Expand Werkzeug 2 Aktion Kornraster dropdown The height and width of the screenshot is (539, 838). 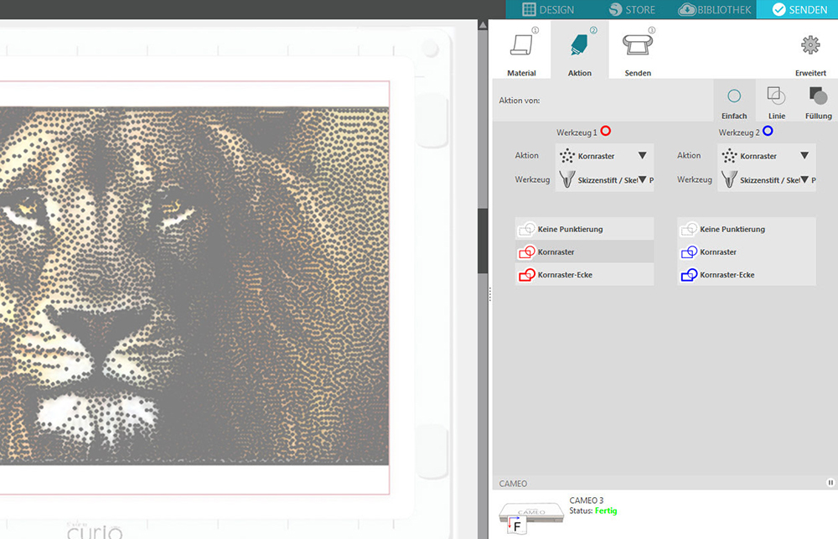tap(804, 156)
